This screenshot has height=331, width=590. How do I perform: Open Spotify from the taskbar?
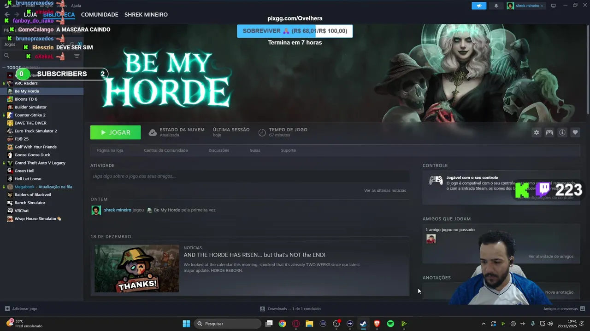click(390, 324)
